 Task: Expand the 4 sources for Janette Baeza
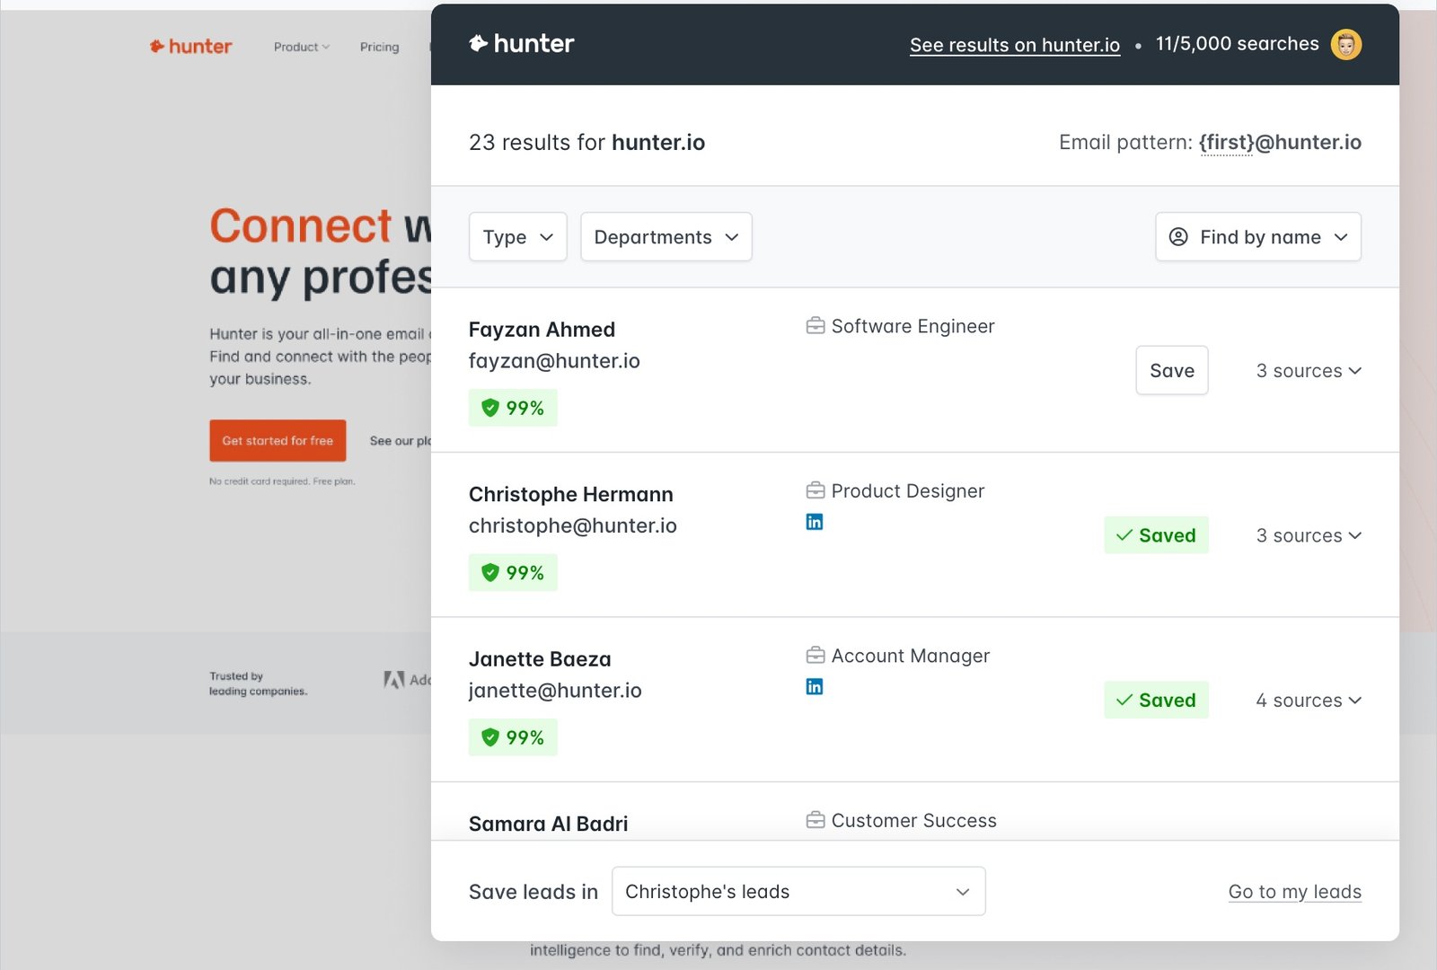(x=1309, y=700)
